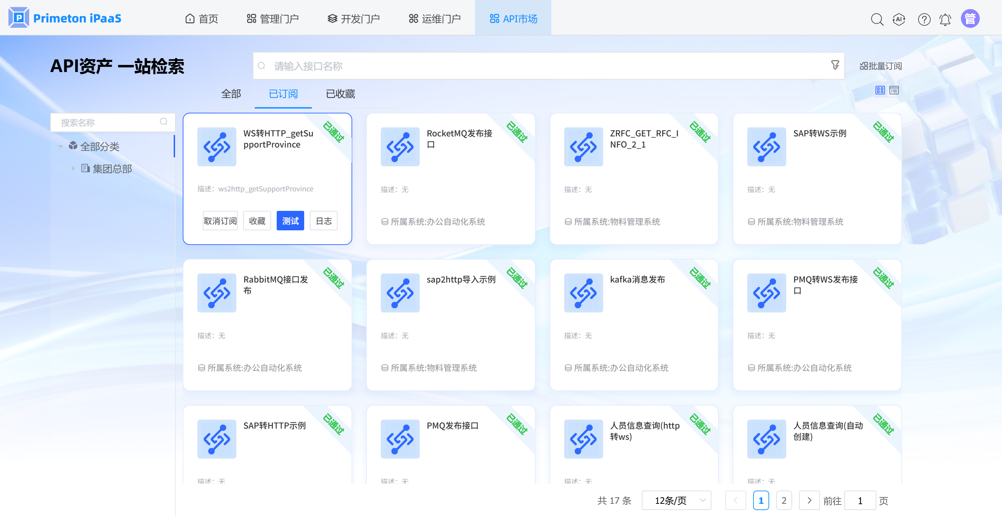Viewport: 1002px width, 532px height.
Task: Click the 测试 button
Action: (290, 221)
